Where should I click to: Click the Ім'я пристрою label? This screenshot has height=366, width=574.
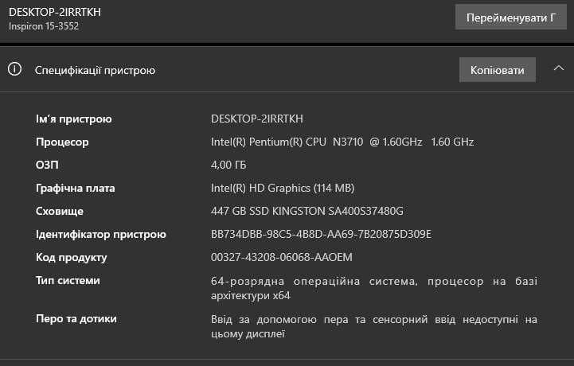click(x=73, y=119)
